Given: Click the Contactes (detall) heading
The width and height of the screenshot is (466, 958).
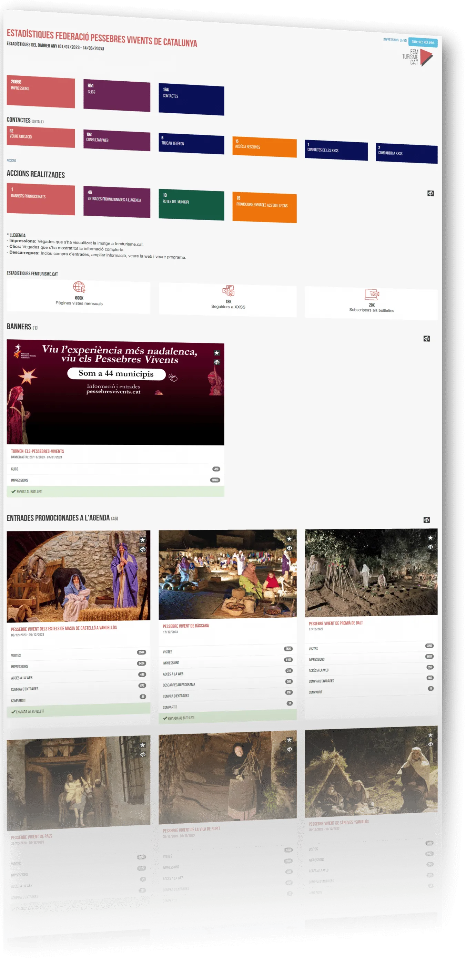Looking at the screenshot, I should tap(25, 120).
